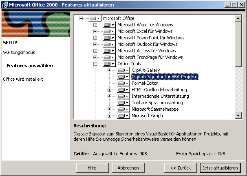Open install-state dropdown for Microsoft Word für Windows

[x=109, y=25]
